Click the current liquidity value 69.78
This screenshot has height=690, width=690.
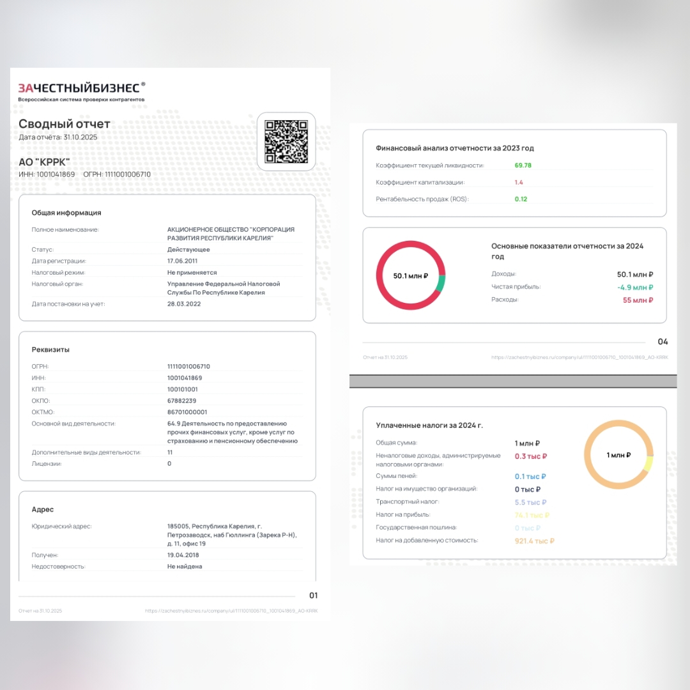tap(523, 165)
